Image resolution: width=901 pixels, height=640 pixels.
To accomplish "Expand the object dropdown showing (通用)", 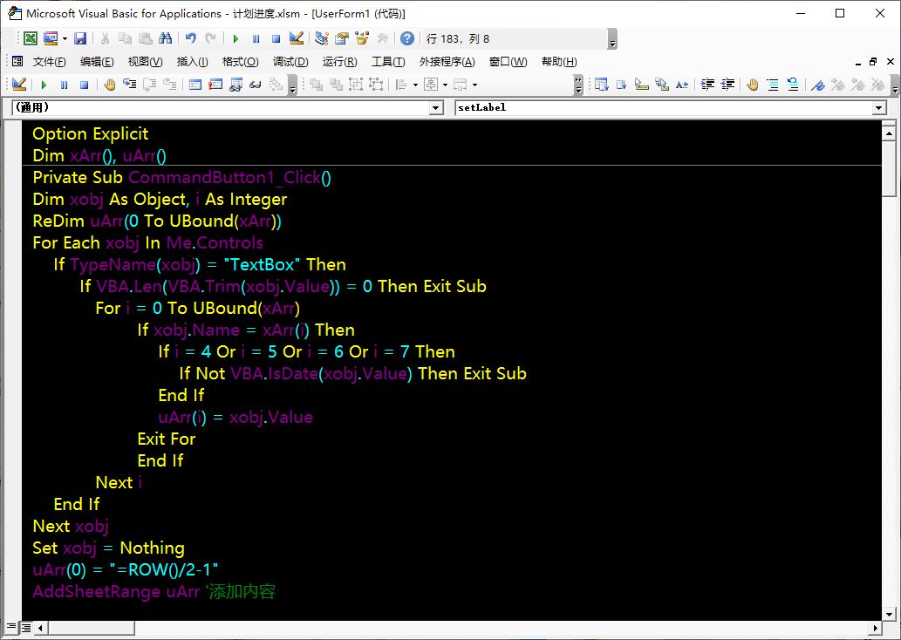I will 437,107.
